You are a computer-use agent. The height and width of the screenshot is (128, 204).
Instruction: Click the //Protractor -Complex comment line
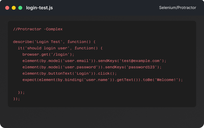(x=38, y=29)
